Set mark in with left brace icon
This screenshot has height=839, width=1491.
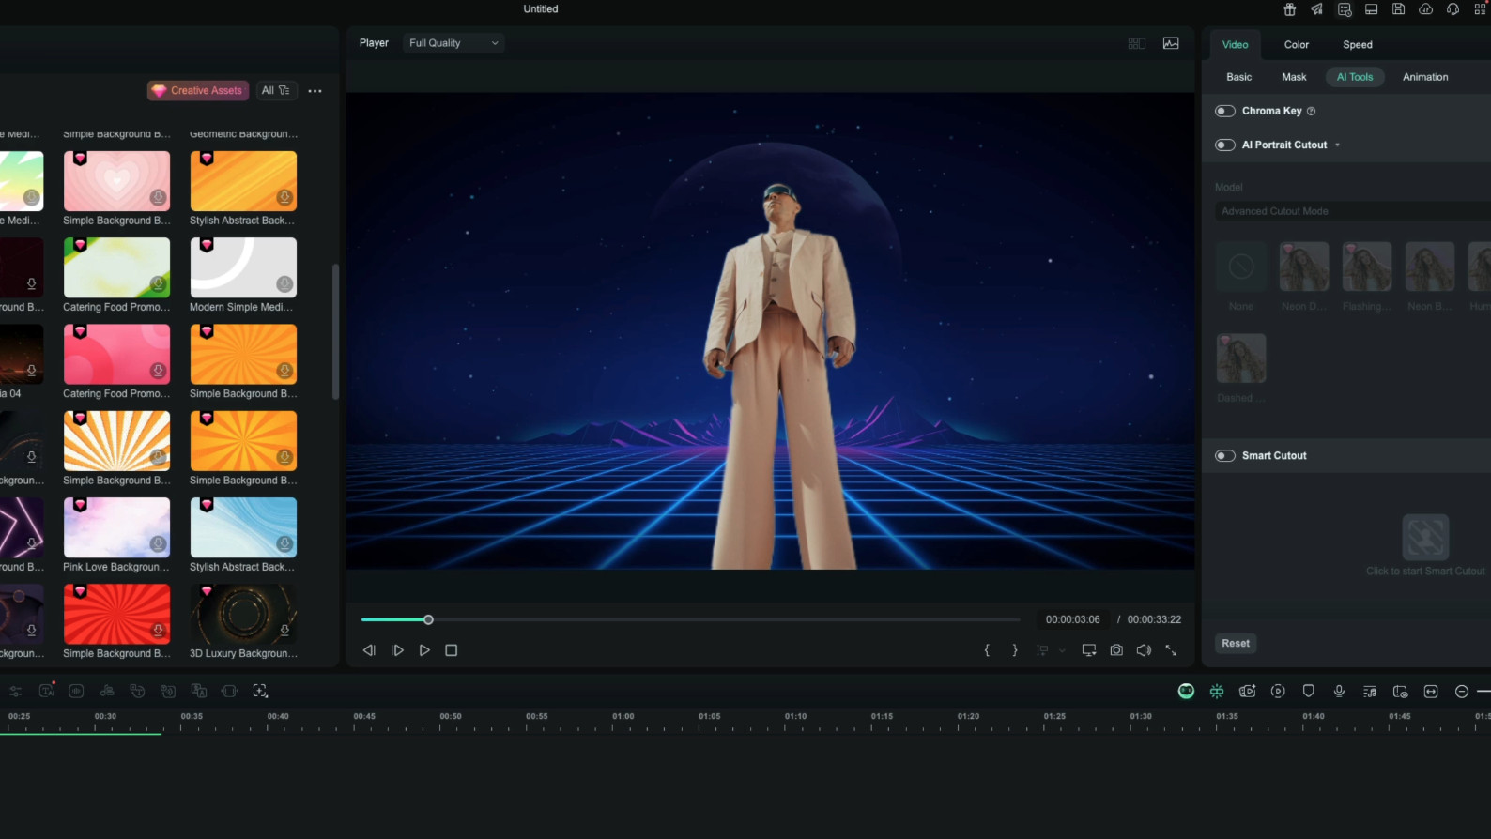pyautogui.click(x=987, y=650)
